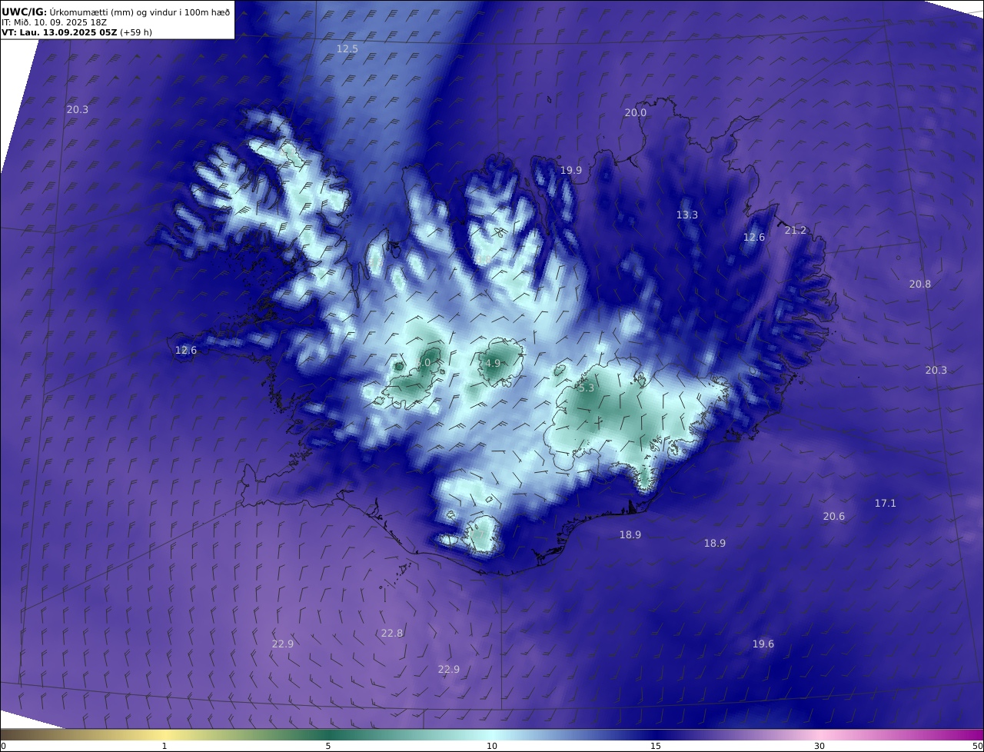Screen dimensions: 984x752
Task: Click the 12.6 label beside the 21.2 label
Action: (x=753, y=237)
